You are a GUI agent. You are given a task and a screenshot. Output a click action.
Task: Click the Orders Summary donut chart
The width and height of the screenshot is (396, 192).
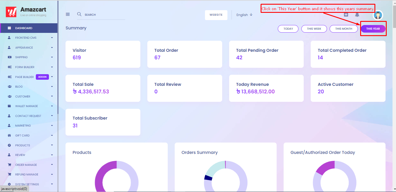(x=226, y=176)
